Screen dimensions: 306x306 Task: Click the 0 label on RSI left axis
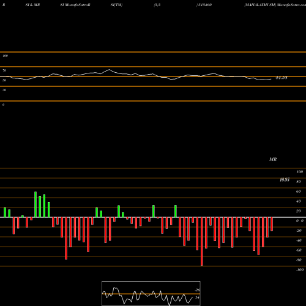[x=3, y=105]
